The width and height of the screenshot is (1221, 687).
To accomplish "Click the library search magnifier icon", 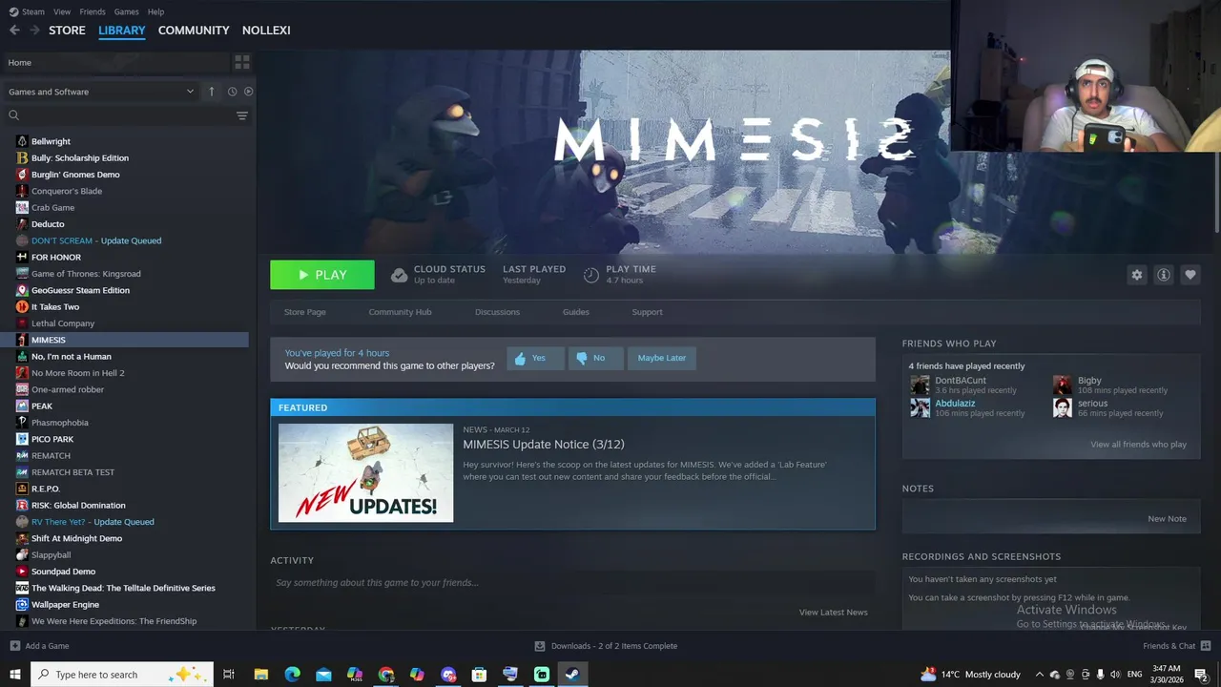I will click(13, 115).
